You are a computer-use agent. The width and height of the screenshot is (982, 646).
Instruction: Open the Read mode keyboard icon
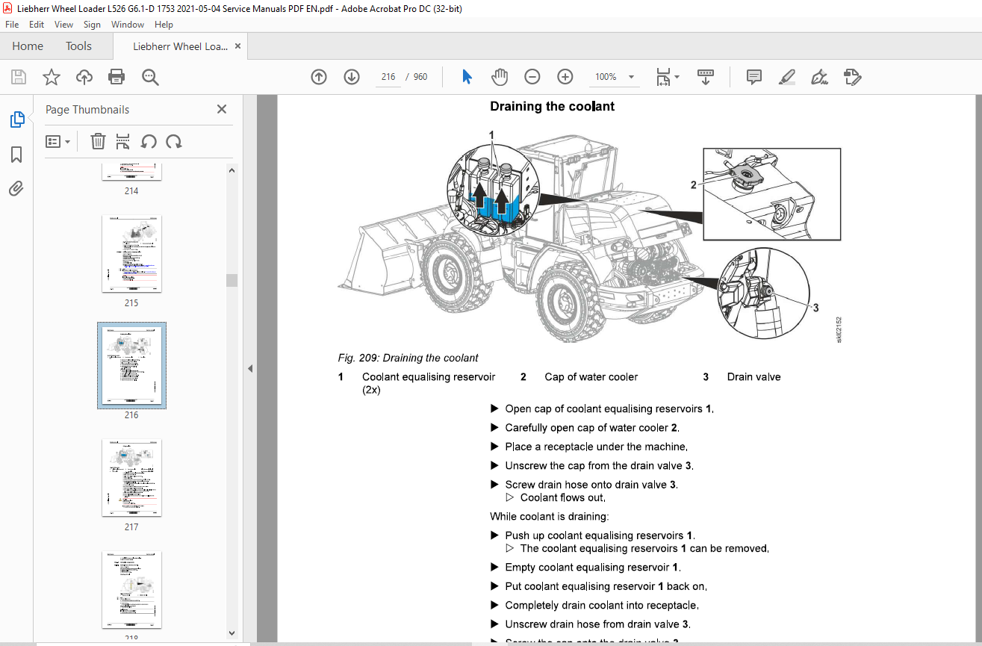[x=706, y=77]
